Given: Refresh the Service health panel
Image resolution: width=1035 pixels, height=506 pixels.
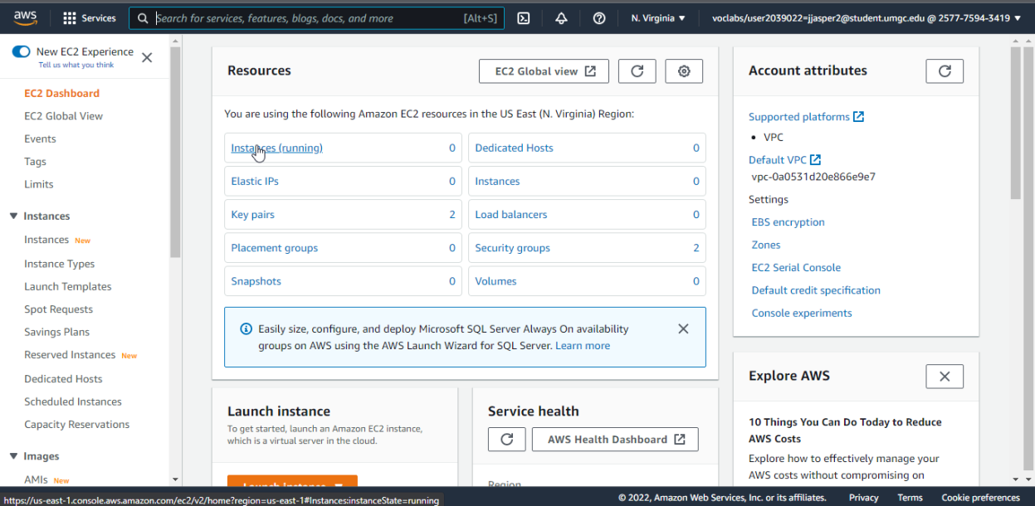Looking at the screenshot, I should (506, 440).
